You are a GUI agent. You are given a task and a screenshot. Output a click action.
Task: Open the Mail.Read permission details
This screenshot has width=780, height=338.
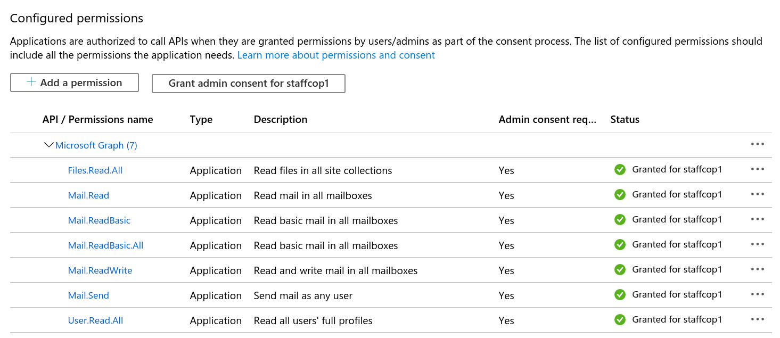(88, 195)
